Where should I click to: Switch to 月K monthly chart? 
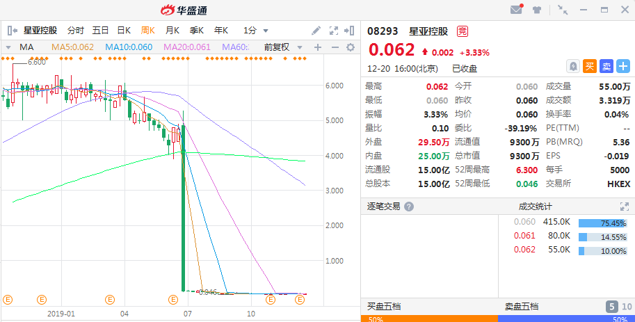[172, 31]
